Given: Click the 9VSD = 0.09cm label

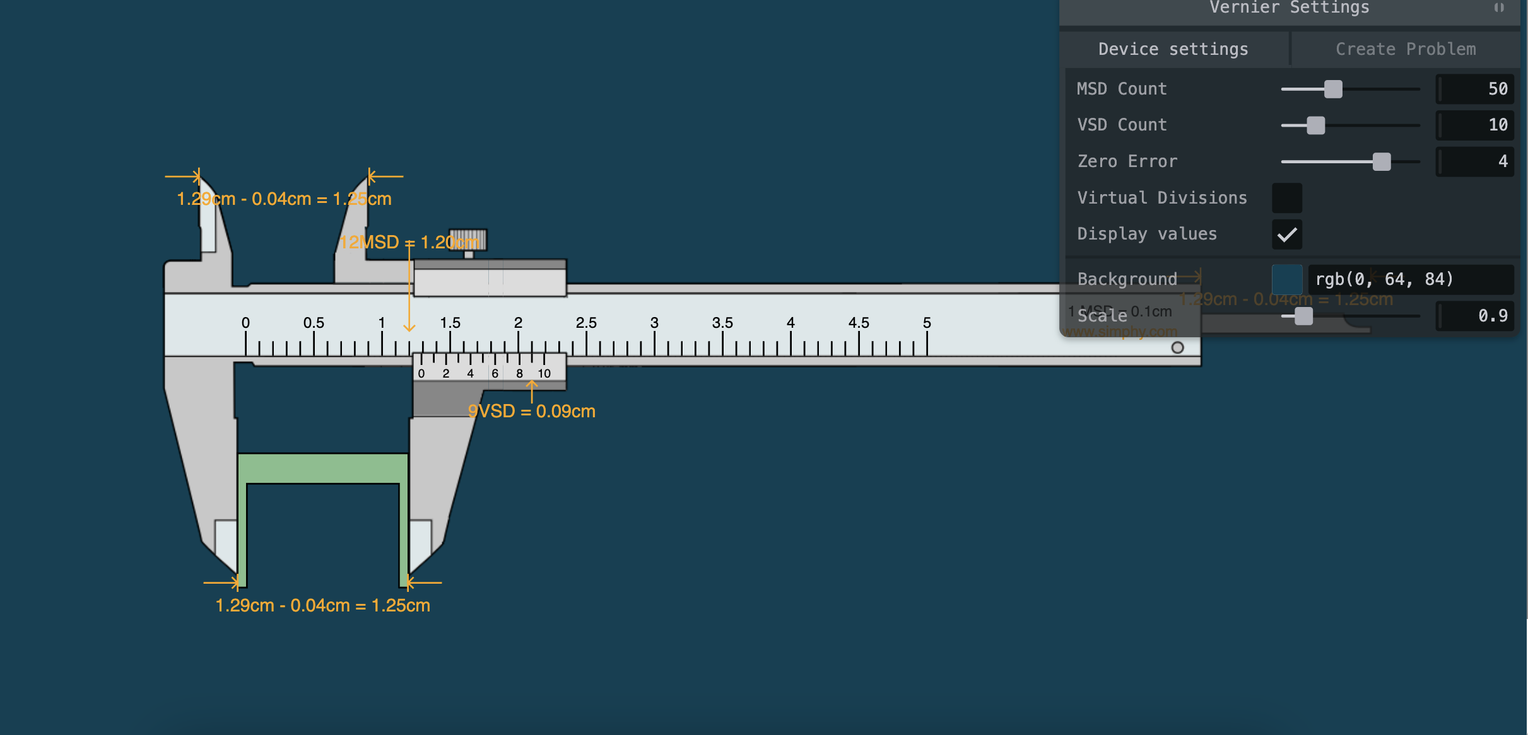Looking at the screenshot, I should click(x=531, y=412).
